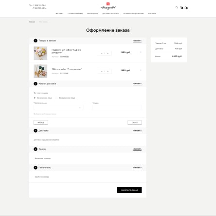216x216 pixels.
Task: Open the search magnifier icon in header
Action: [x=177, y=7]
